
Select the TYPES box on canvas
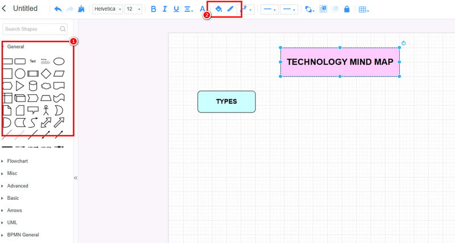[x=226, y=102]
